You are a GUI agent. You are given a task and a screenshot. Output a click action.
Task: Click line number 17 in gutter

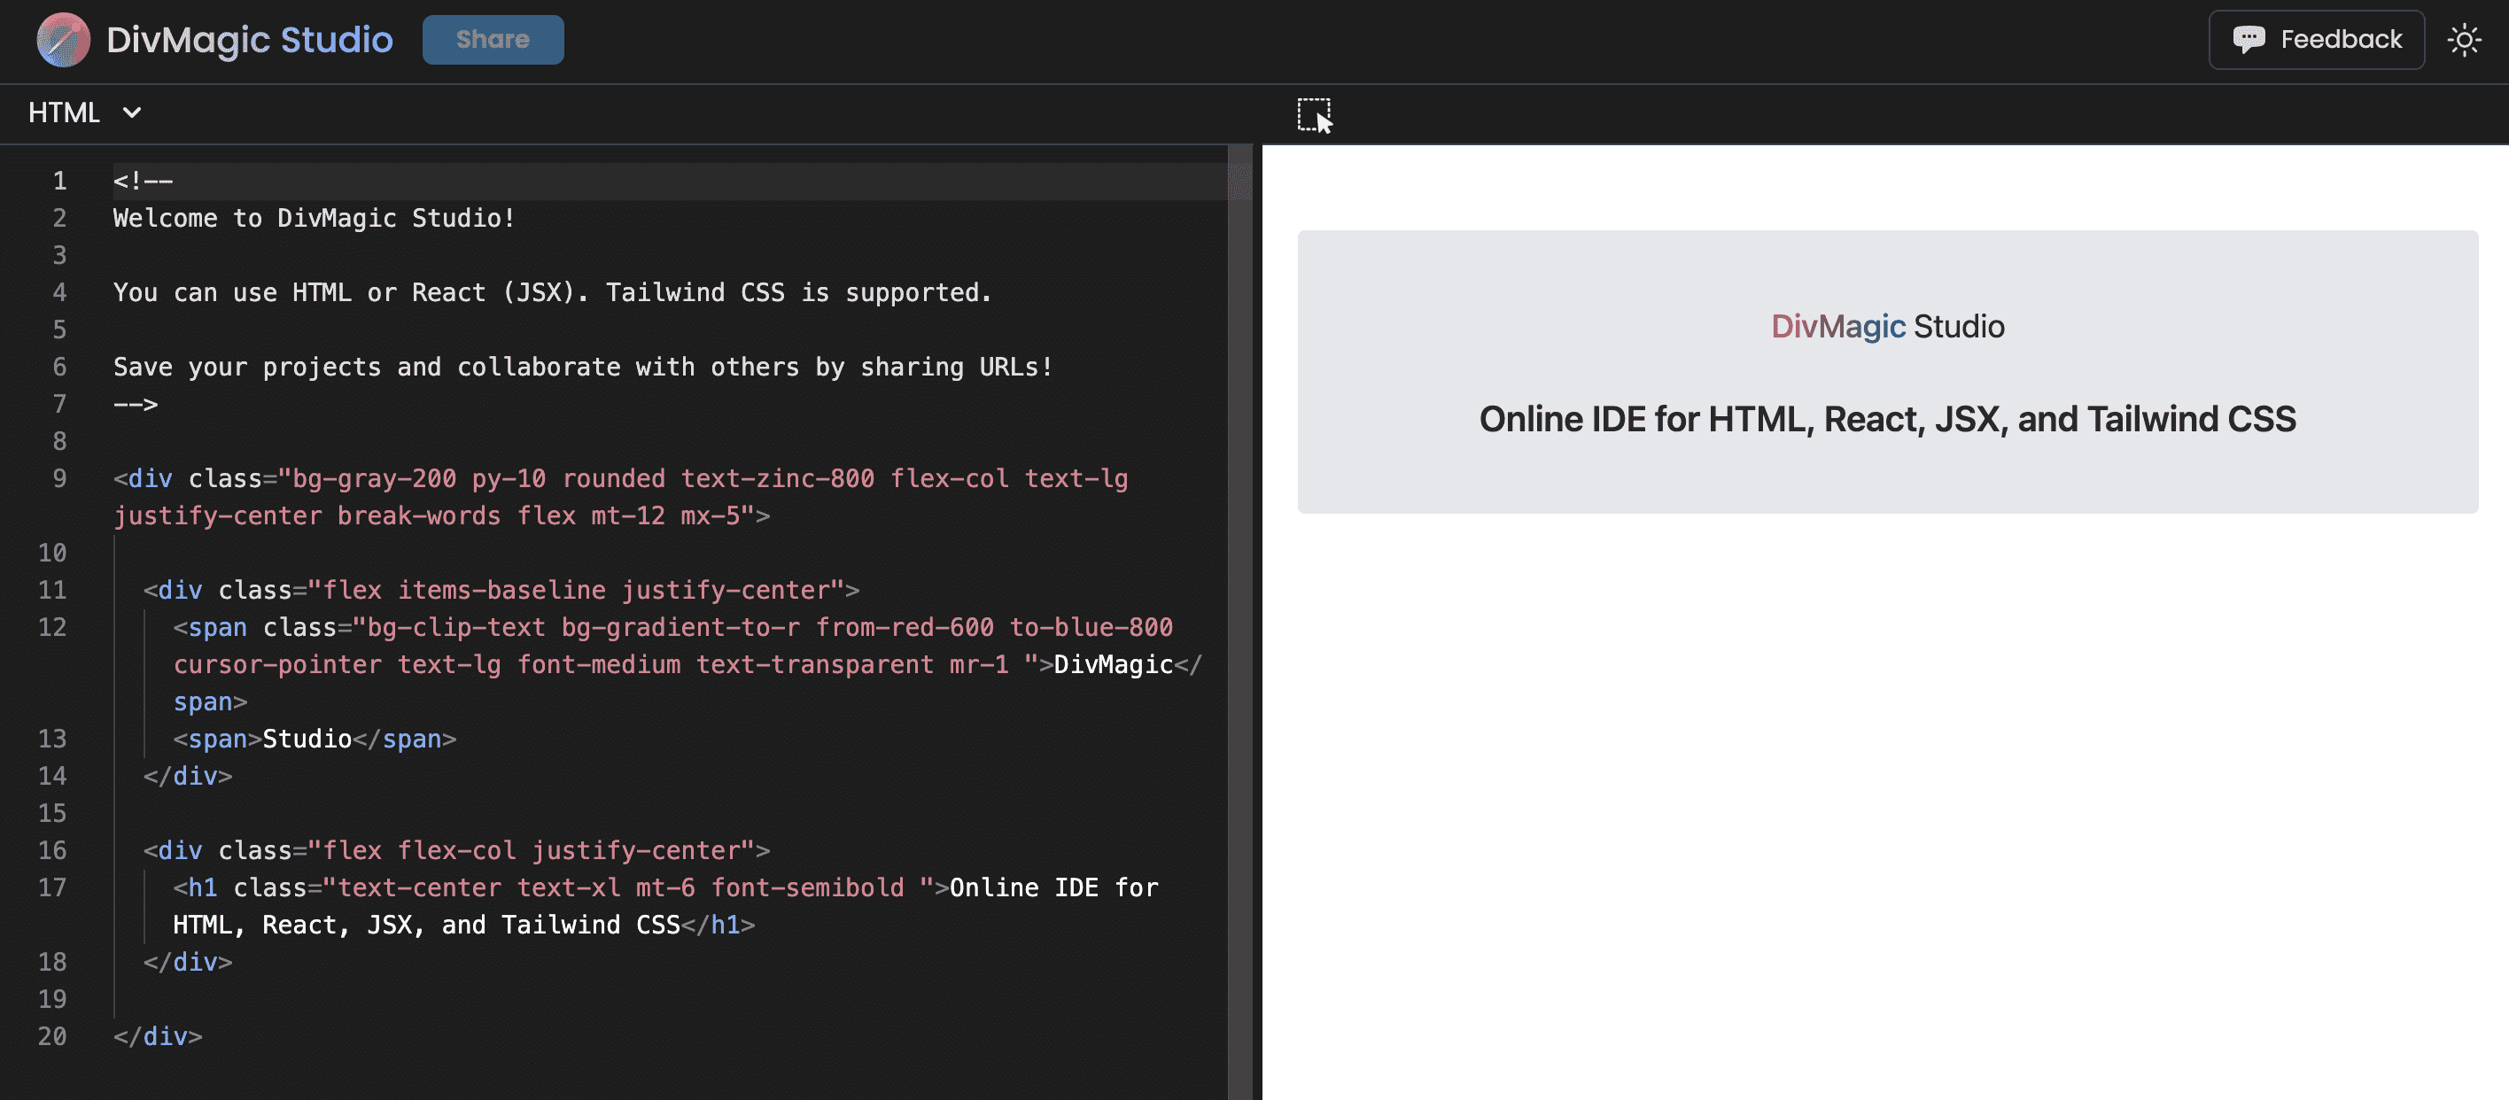point(52,887)
